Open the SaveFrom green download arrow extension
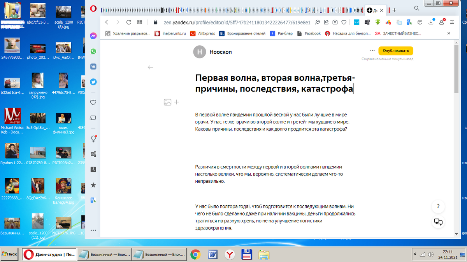Viewport: 467px width, 262px height. (377, 22)
